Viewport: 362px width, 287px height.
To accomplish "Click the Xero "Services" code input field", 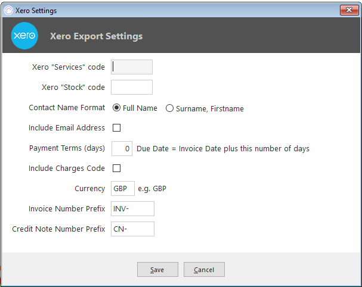I will [132, 67].
